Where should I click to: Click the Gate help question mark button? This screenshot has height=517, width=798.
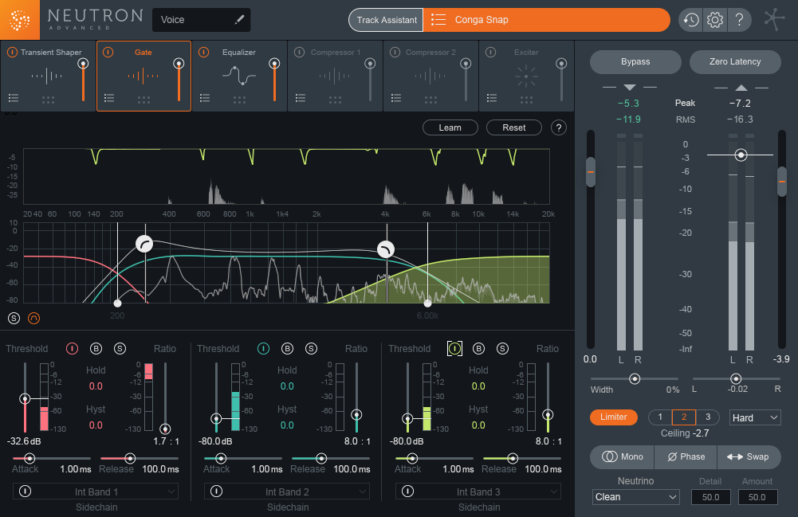(x=559, y=127)
